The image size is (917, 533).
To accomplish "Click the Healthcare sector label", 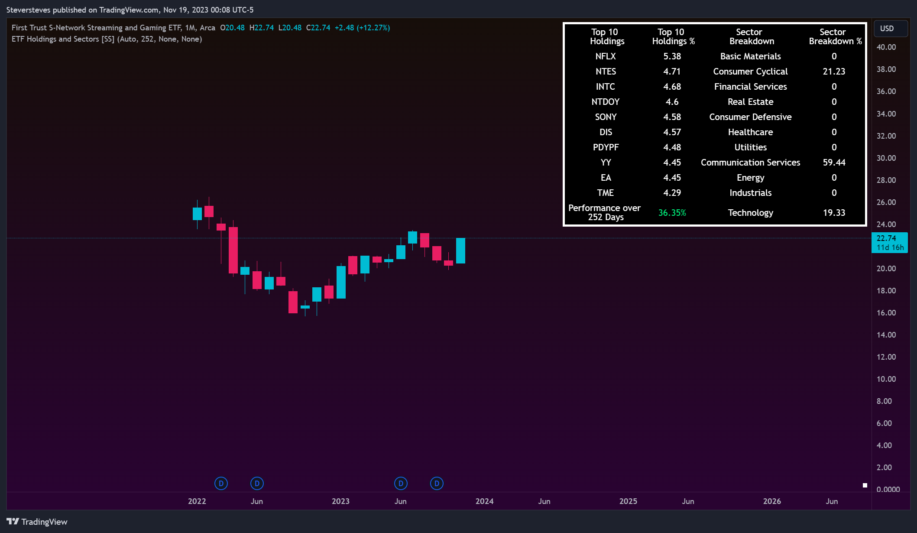I will tap(750, 132).
